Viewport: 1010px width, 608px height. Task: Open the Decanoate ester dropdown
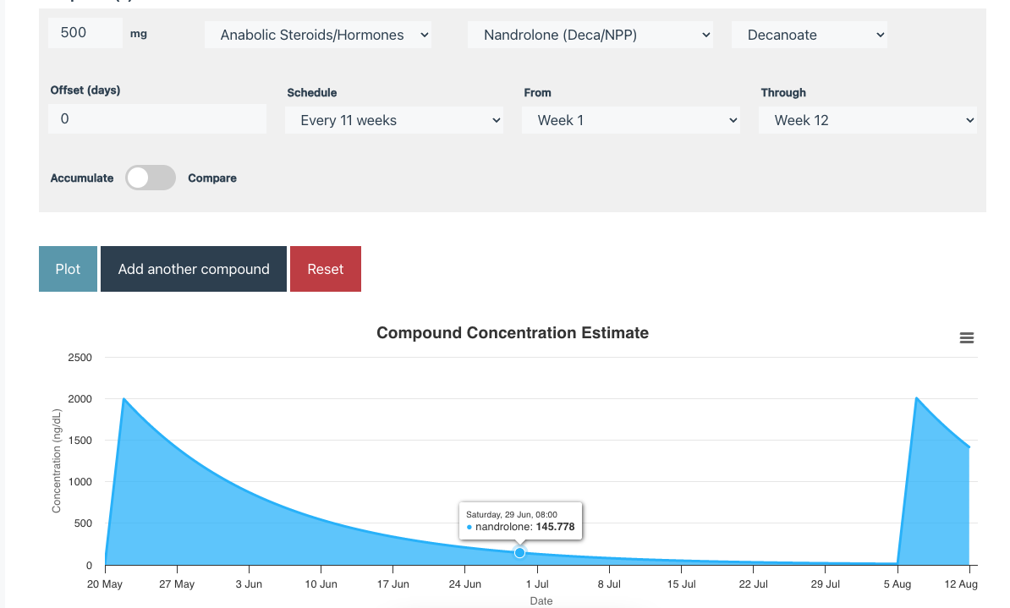point(810,35)
